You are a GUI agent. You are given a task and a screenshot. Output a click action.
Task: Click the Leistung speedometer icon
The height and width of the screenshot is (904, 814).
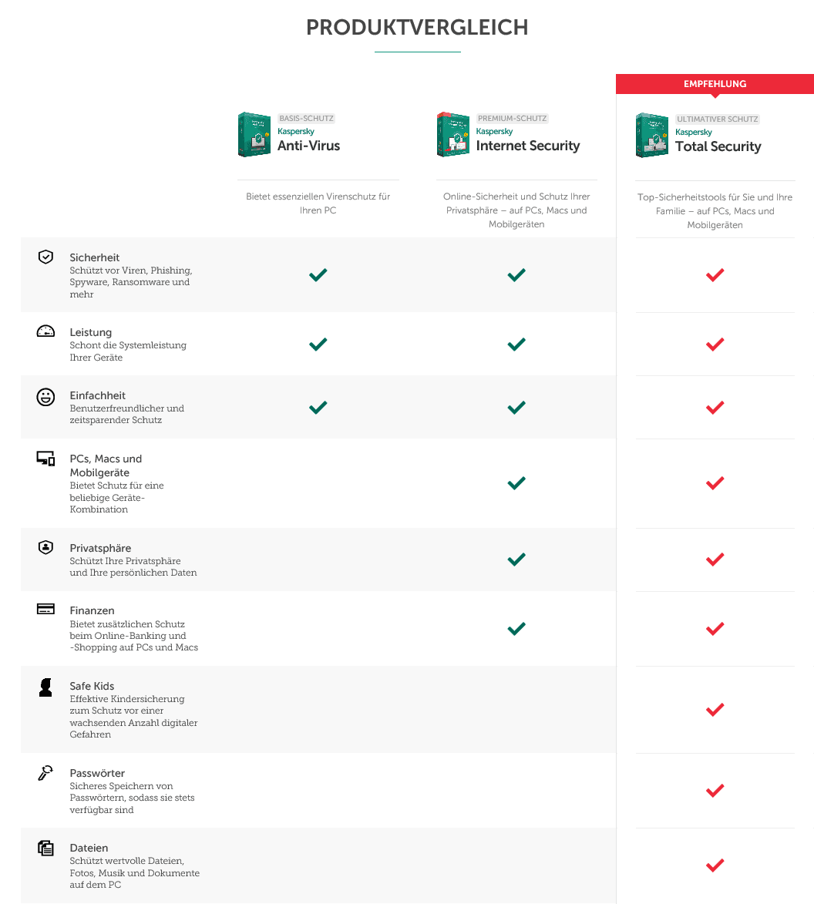click(x=45, y=331)
